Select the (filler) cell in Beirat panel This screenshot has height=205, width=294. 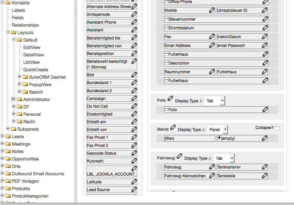(189, 138)
